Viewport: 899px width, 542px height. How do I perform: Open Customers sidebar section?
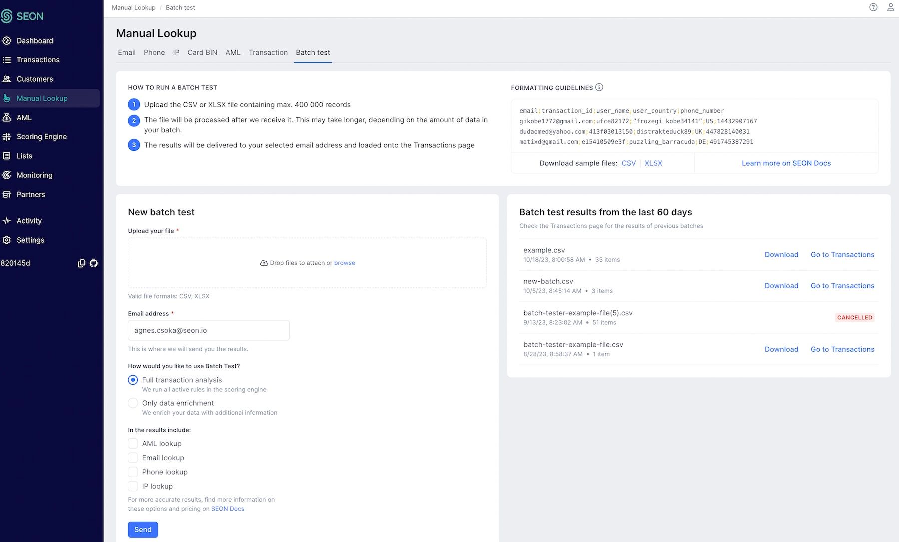point(35,79)
